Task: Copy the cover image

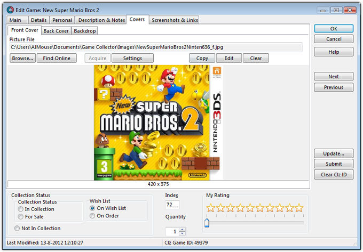Action: click(202, 58)
